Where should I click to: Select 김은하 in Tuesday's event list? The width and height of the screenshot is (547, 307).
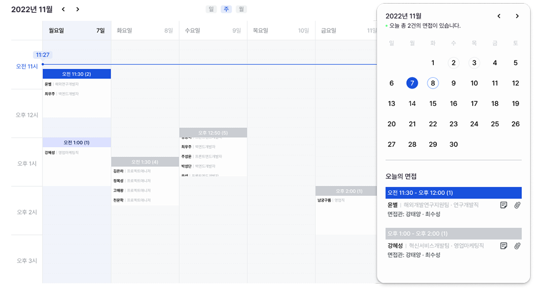tap(118, 171)
